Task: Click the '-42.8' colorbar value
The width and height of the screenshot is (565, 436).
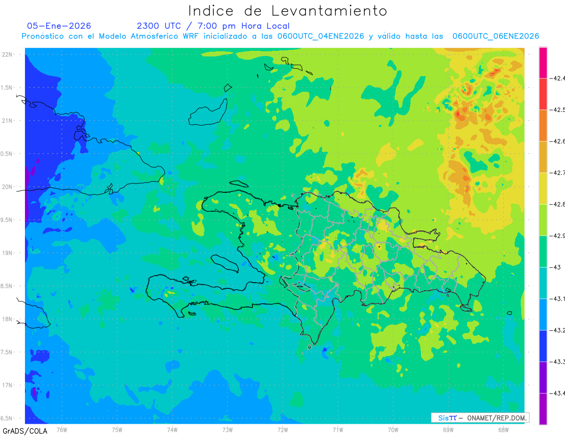Action: 556,204
